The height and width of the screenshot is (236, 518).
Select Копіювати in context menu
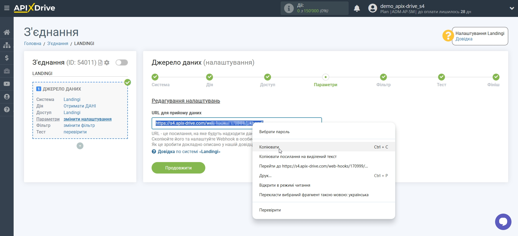[324, 147]
